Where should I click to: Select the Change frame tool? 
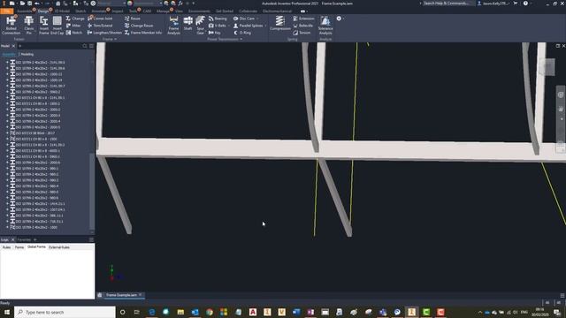click(x=75, y=19)
